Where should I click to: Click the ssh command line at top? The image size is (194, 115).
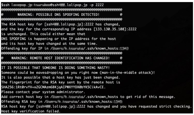point(53,5)
